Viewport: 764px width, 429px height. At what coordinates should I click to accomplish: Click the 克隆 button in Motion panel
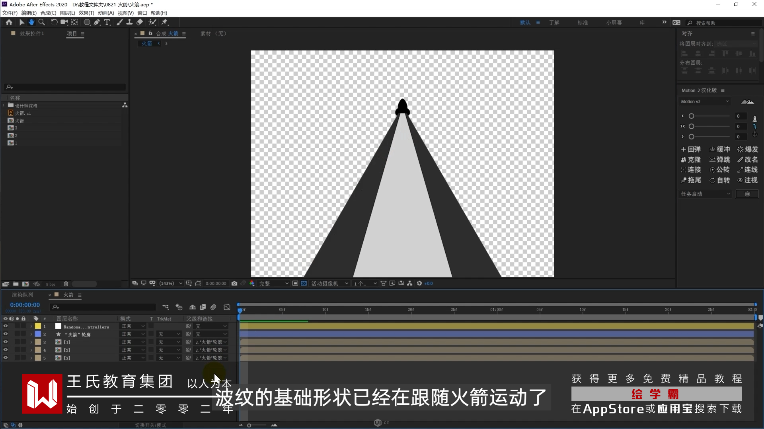click(x=691, y=160)
